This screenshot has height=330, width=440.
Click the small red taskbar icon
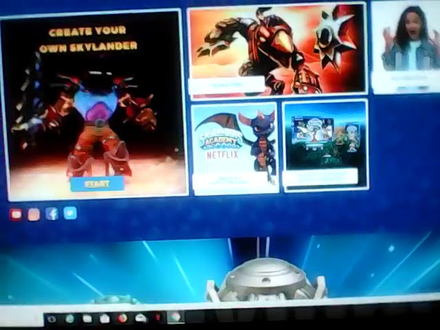(157, 318)
